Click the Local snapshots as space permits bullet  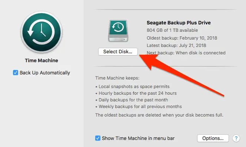tap(132, 87)
